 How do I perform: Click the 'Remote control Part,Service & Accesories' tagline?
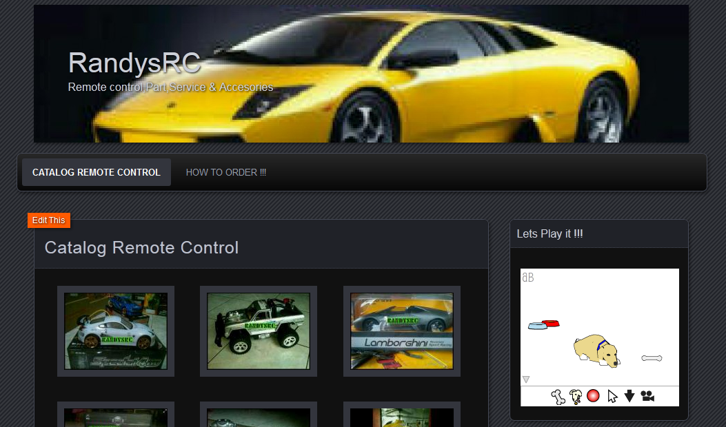click(170, 87)
